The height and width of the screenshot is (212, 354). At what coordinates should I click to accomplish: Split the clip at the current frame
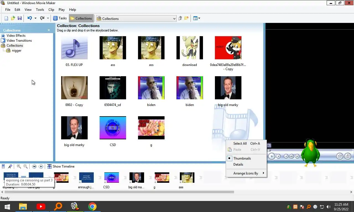click(x=340, y=156)
